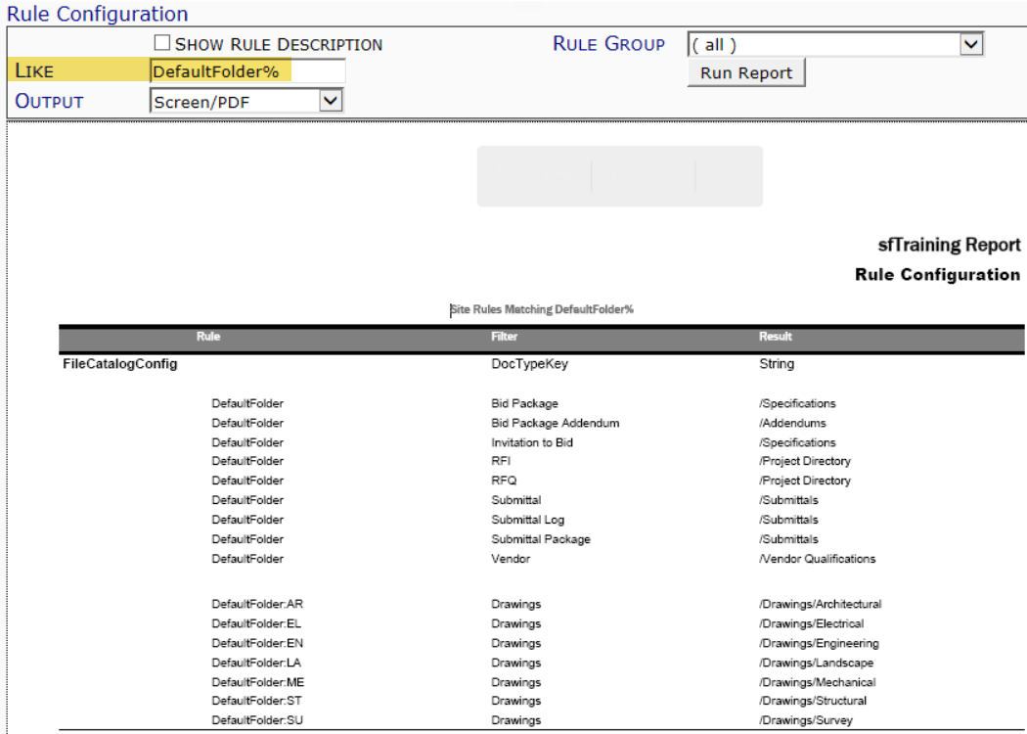
Task: Click the /Drawings/Survey result cell
Action: click(x=806, y=721)
